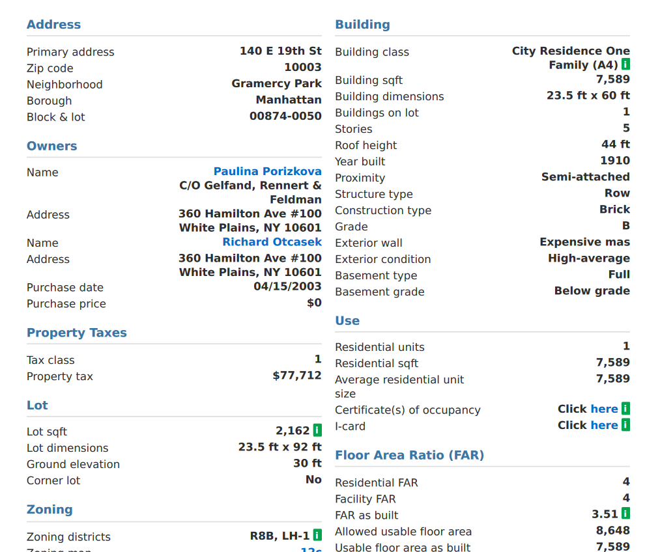
Task: Click info icon beside Building class A4
Action: point(625,64)
